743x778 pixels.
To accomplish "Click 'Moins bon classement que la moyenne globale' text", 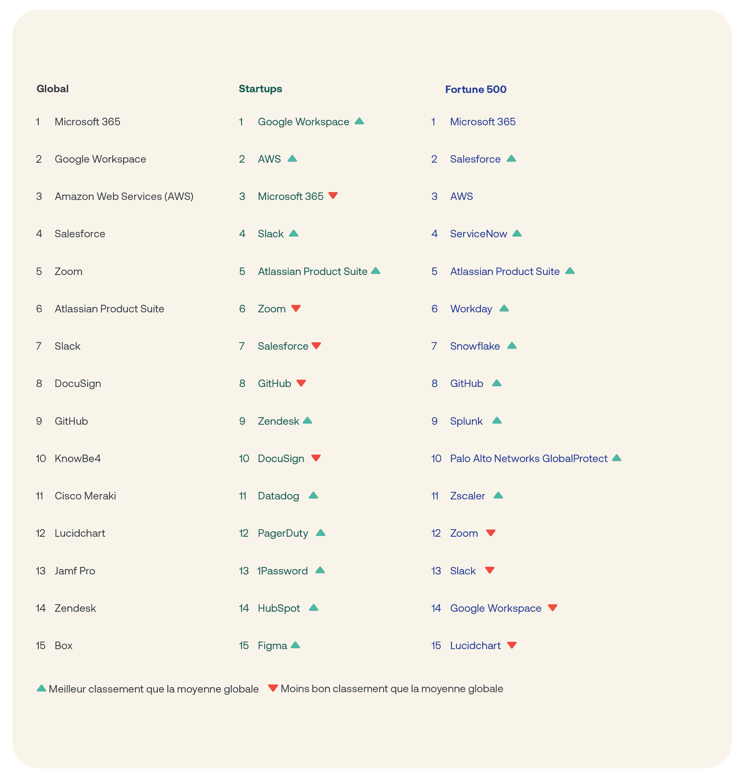I will 392,689.
